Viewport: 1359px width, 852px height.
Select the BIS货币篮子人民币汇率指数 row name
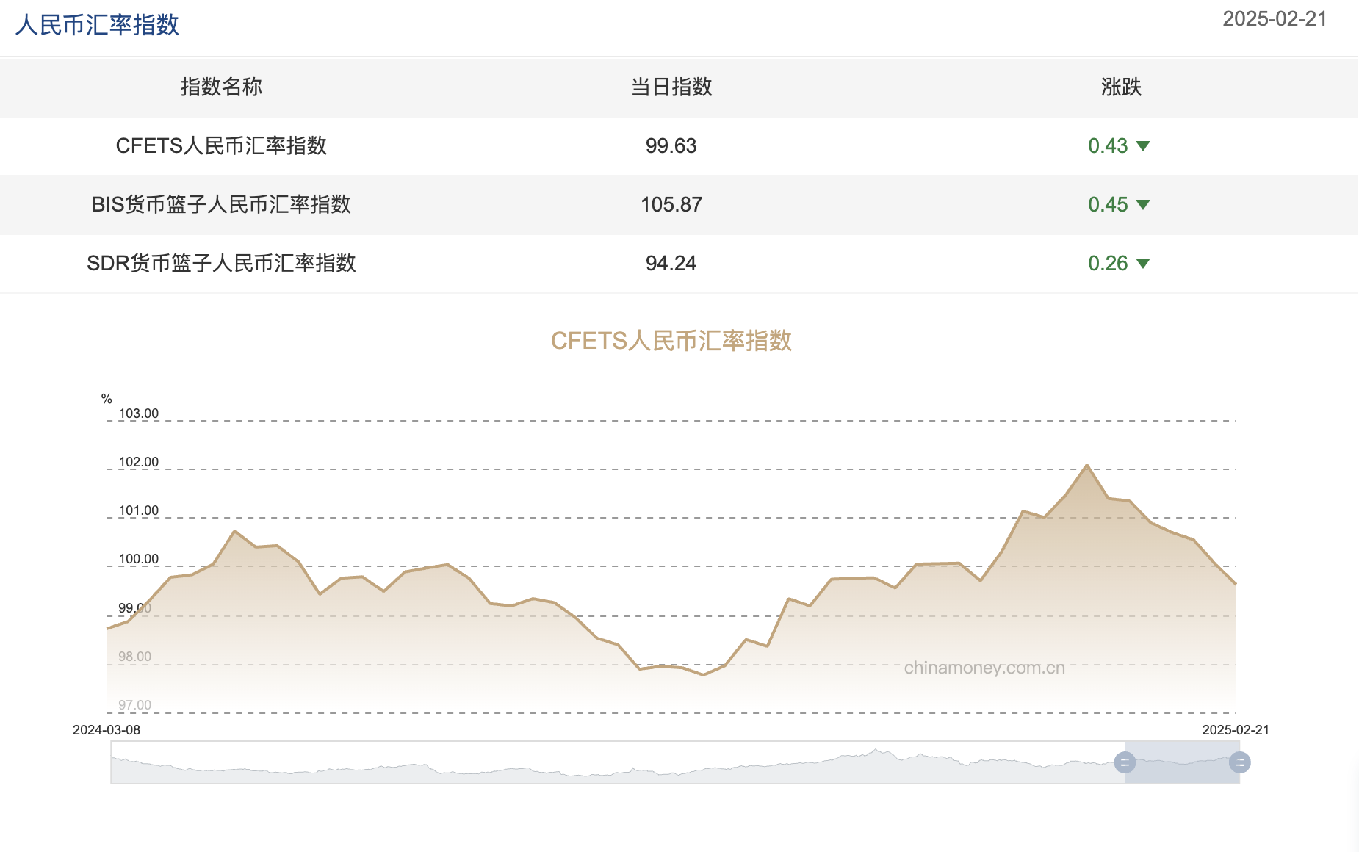221,205
